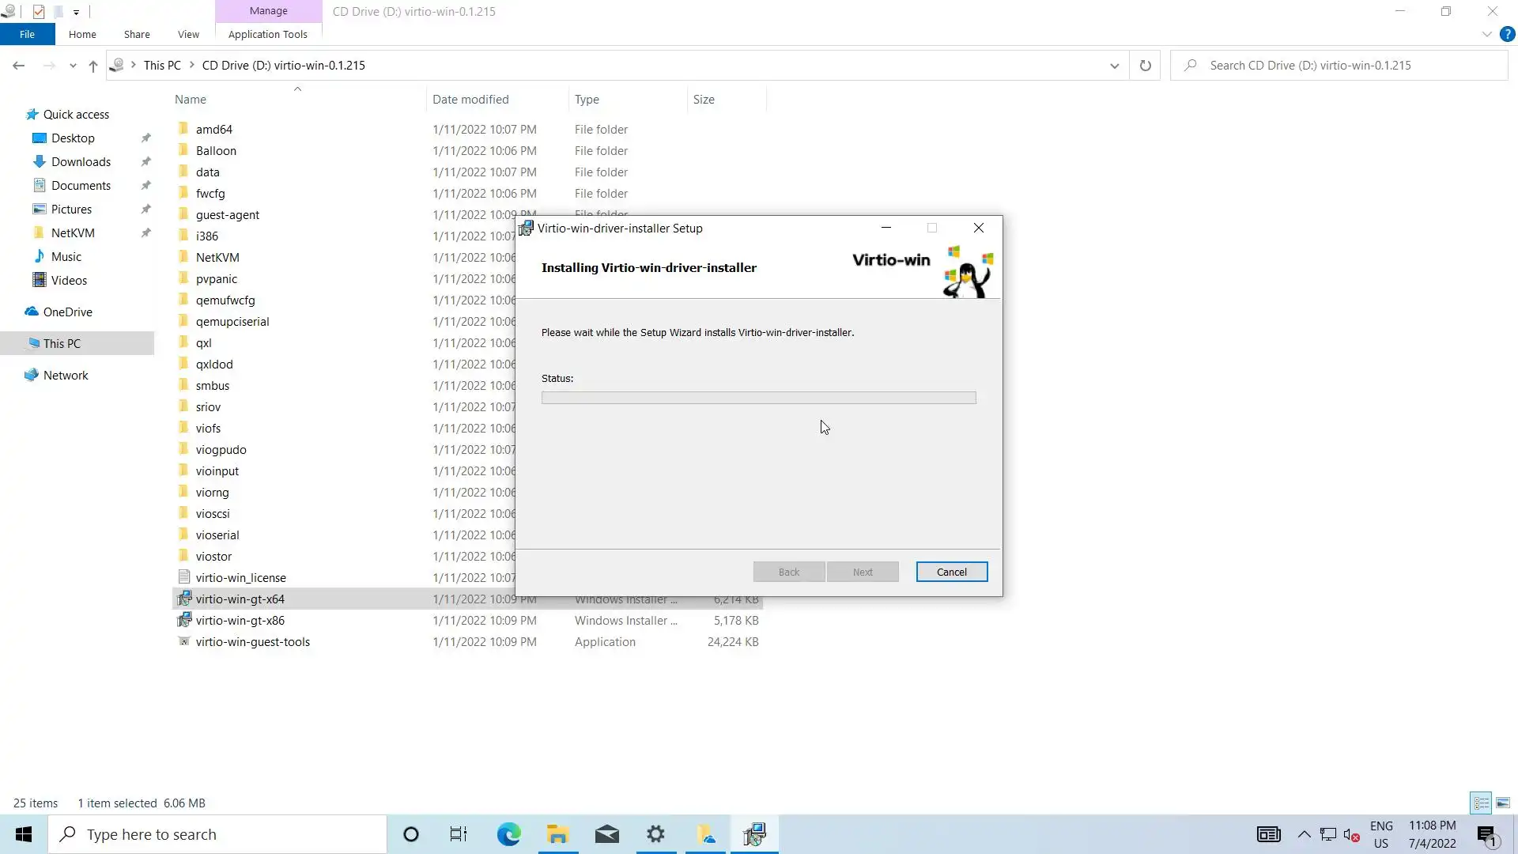Open Explorer Help question mark icon
Image resolution: width=1518 pixels, height=854 pixels.
click(1507, 34)
